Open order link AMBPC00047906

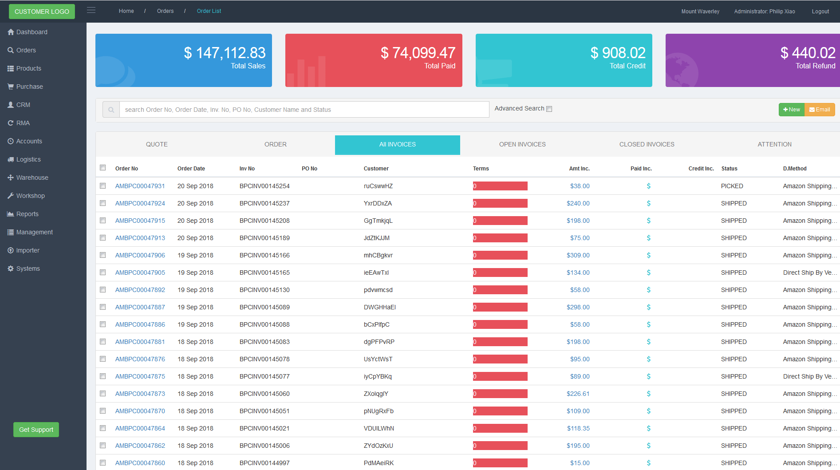pos(140,255)
